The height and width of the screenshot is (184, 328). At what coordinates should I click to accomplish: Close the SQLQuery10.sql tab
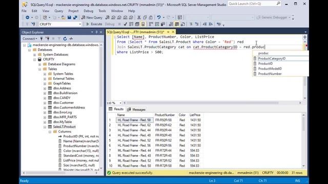173,32
